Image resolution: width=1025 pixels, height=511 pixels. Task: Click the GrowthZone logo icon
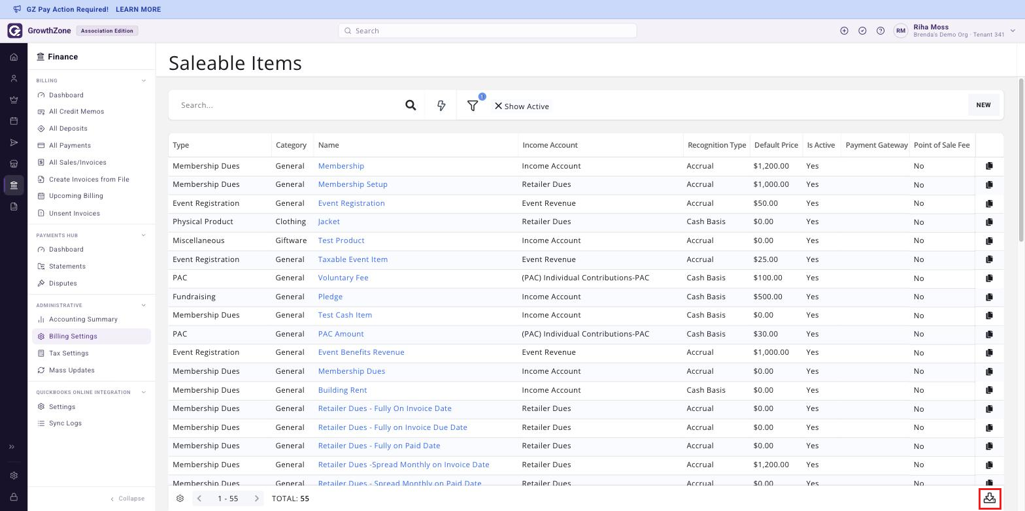[x=15, y=31]
